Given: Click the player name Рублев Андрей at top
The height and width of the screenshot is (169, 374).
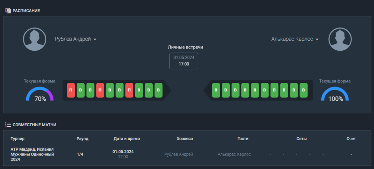Looking at the screenshot, I should tap(73, 39).
